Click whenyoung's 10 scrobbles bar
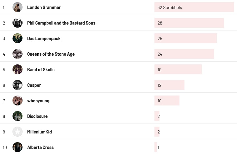 click(x=167, y=100)
